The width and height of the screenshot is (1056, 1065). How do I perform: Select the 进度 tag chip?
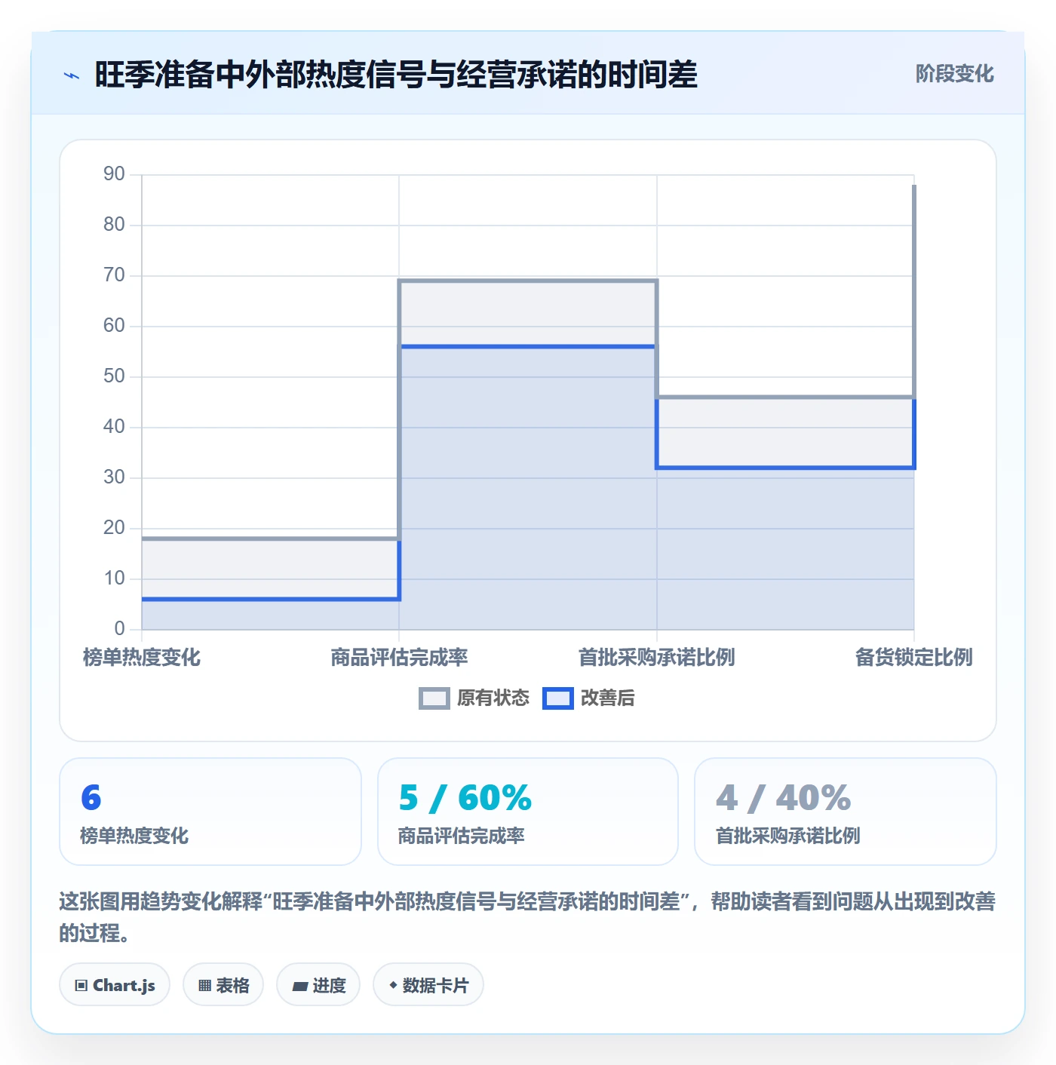318,985
